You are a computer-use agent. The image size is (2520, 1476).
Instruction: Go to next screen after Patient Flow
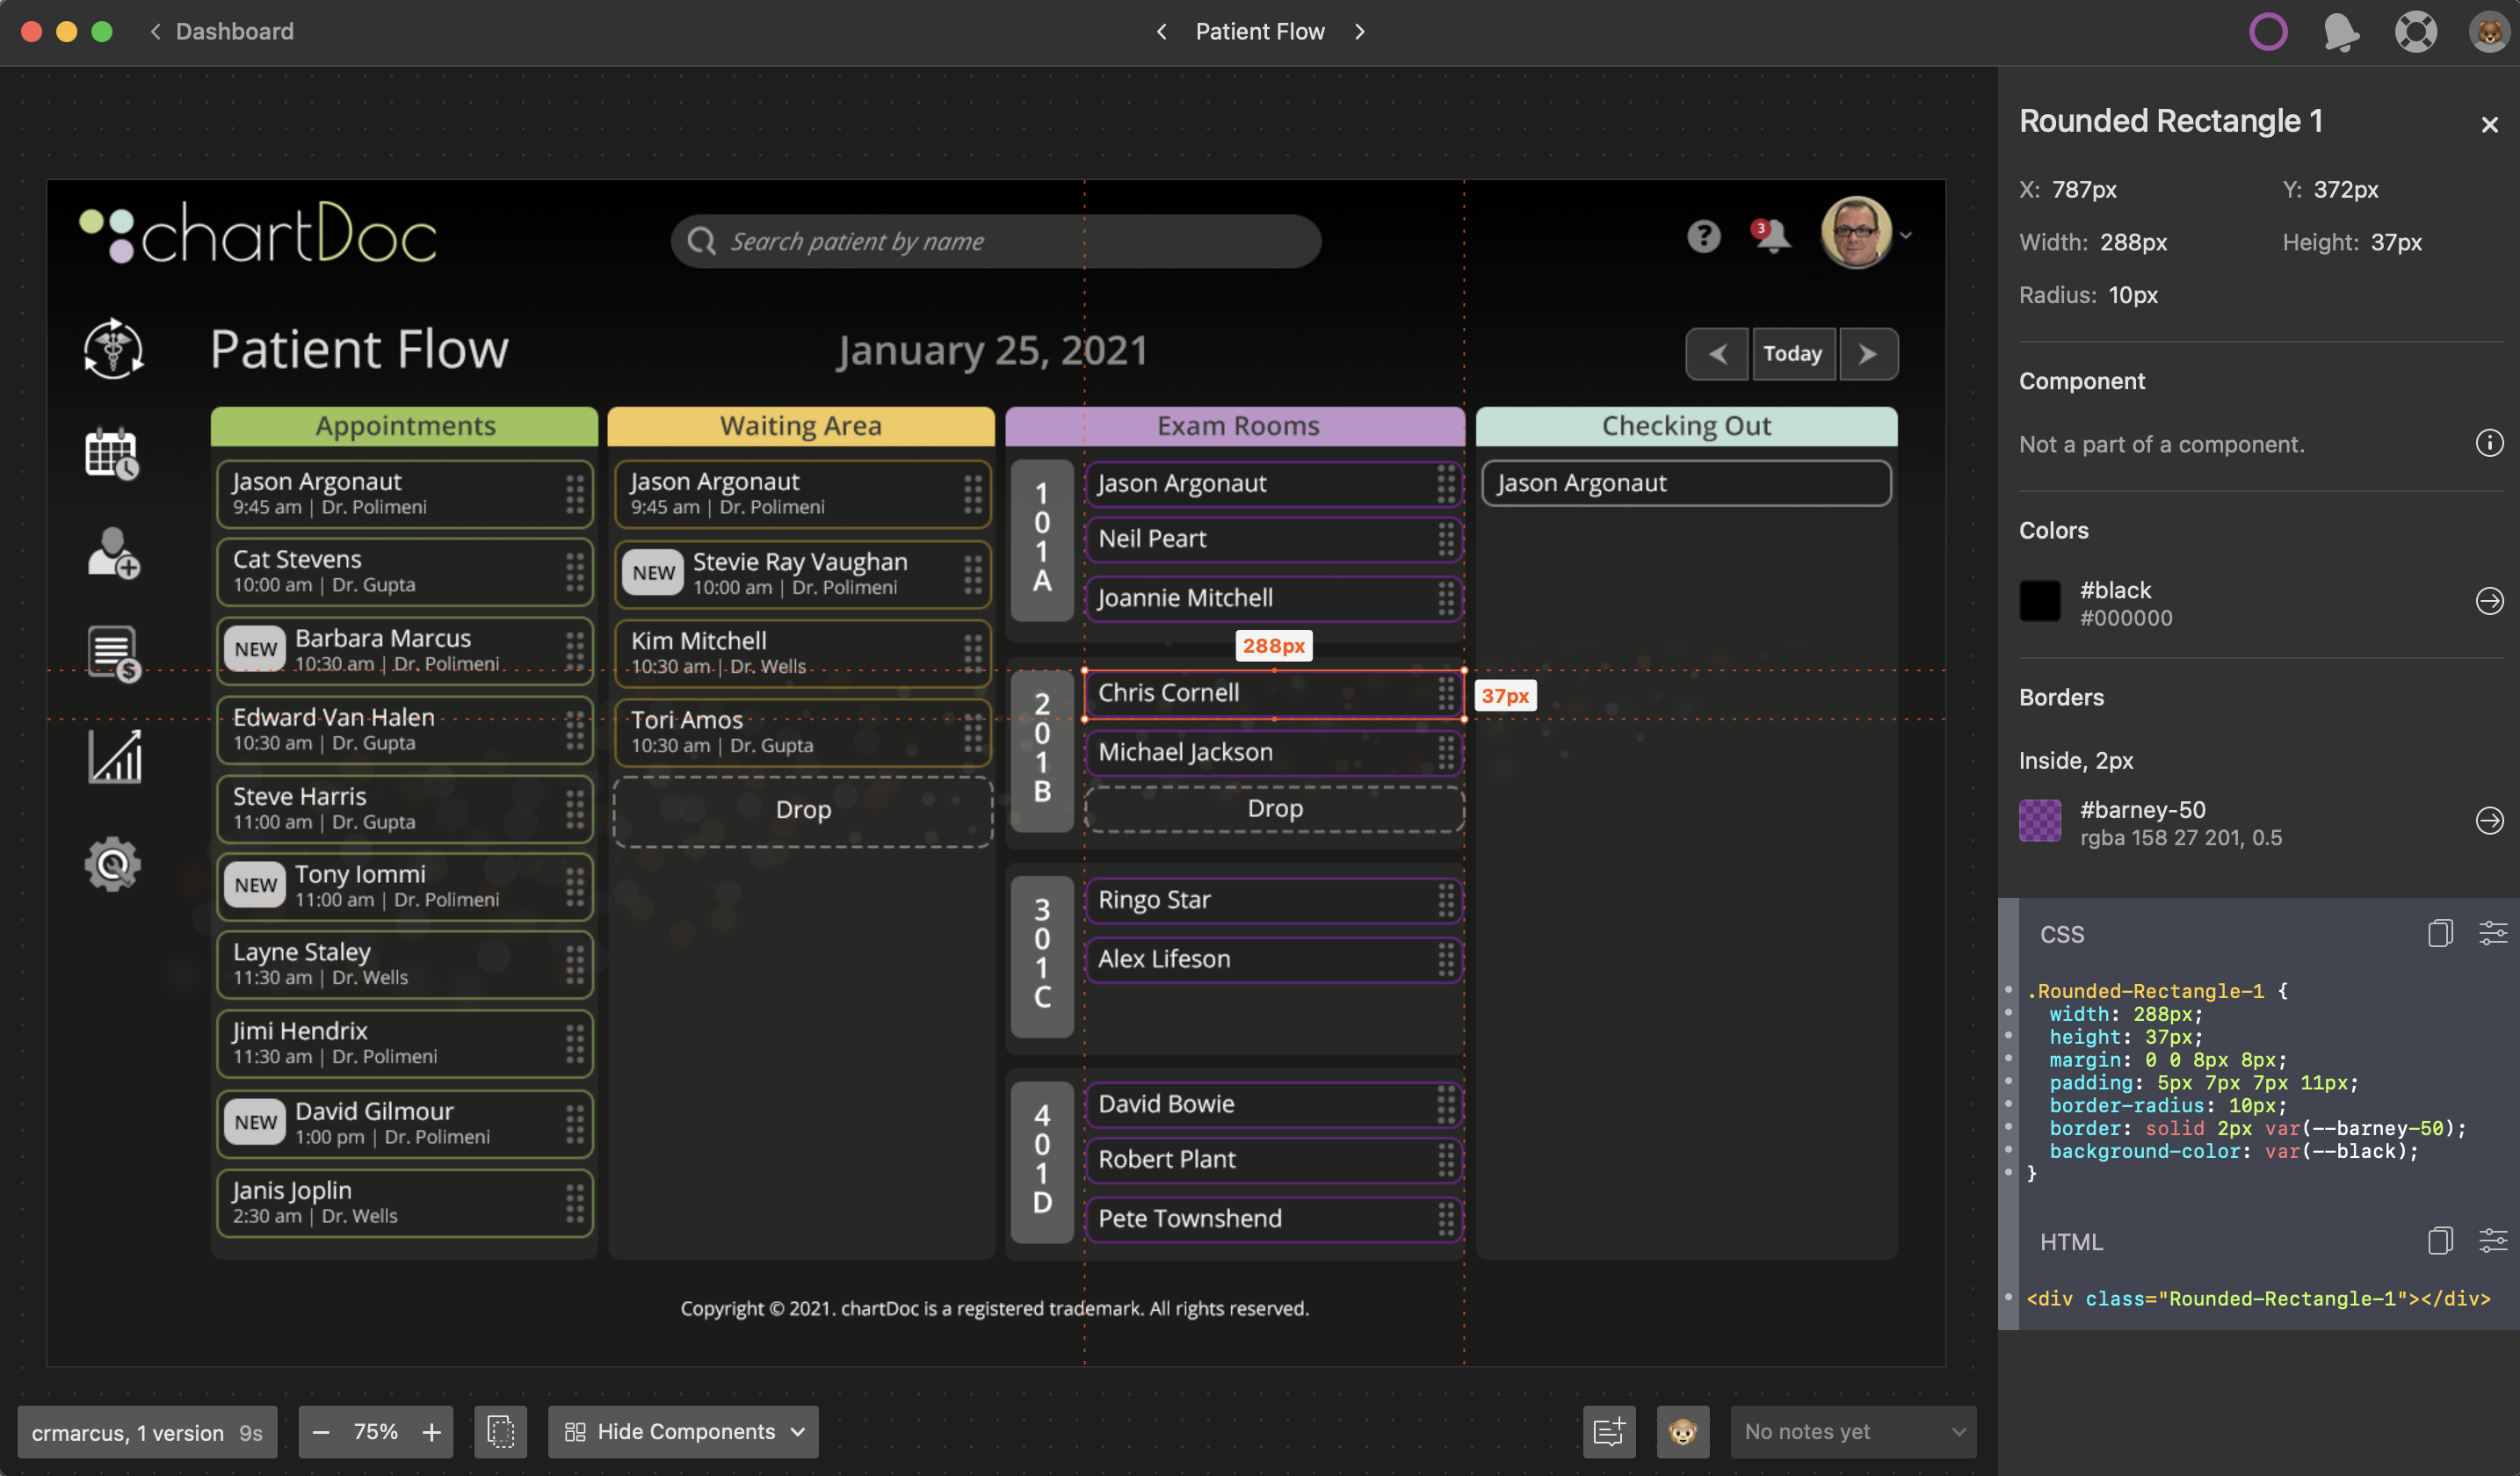(x=1359, y=31)
